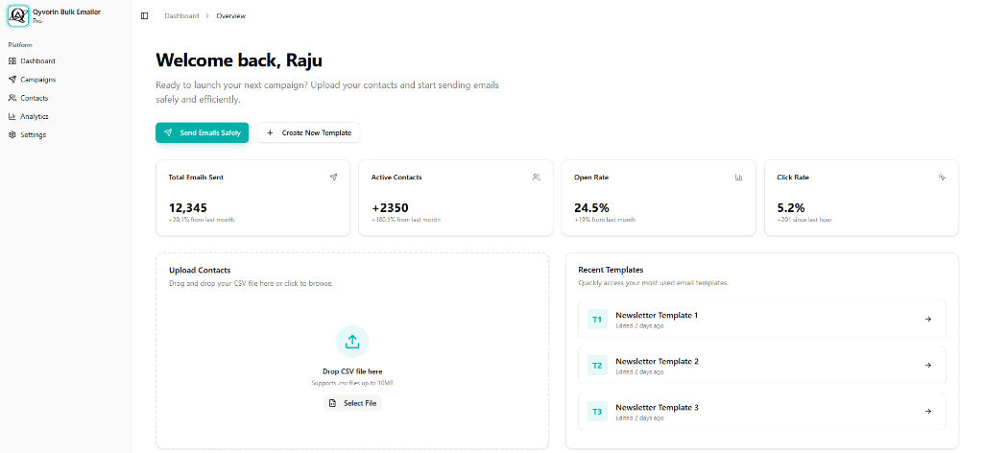This screenshot has width=983, height=453.
Task: Click the chart icon on Open Rate card
Action: pos(739,178)
